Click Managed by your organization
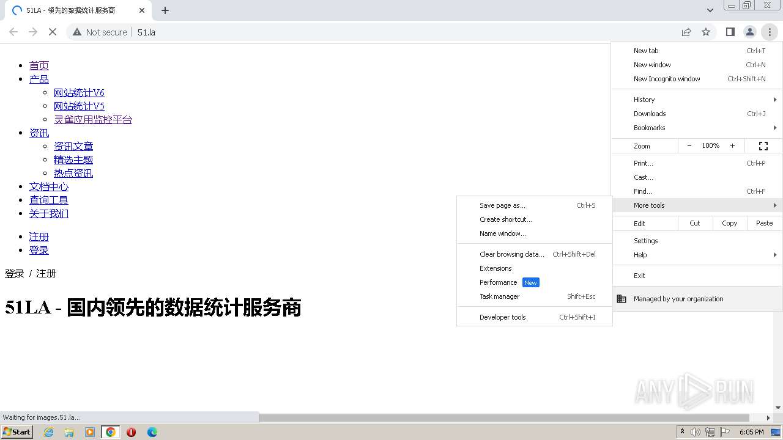Image resolution: width=783 pixels, height=440 pixels. 697,299
